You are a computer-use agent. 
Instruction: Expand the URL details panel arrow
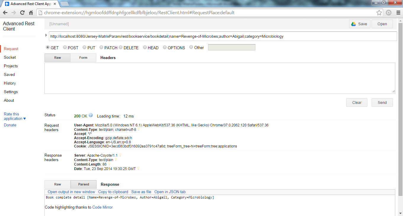[46, 35]
